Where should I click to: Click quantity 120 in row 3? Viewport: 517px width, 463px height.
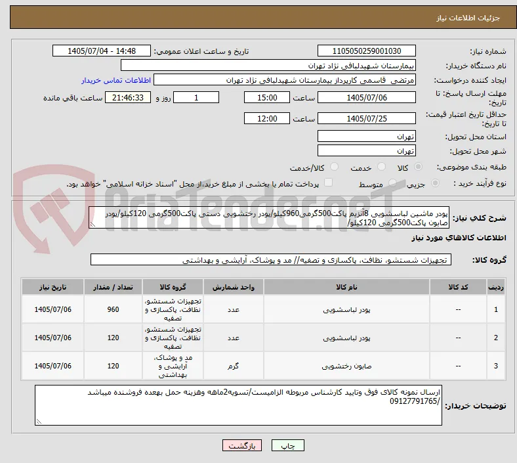click(x=113, y=366)
